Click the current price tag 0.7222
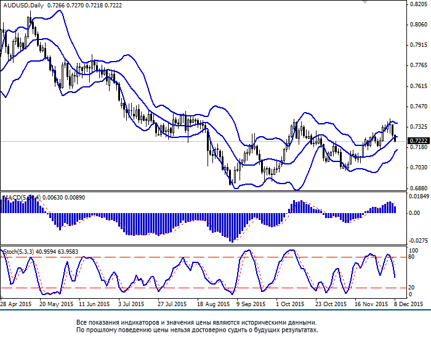 (418, 141)
